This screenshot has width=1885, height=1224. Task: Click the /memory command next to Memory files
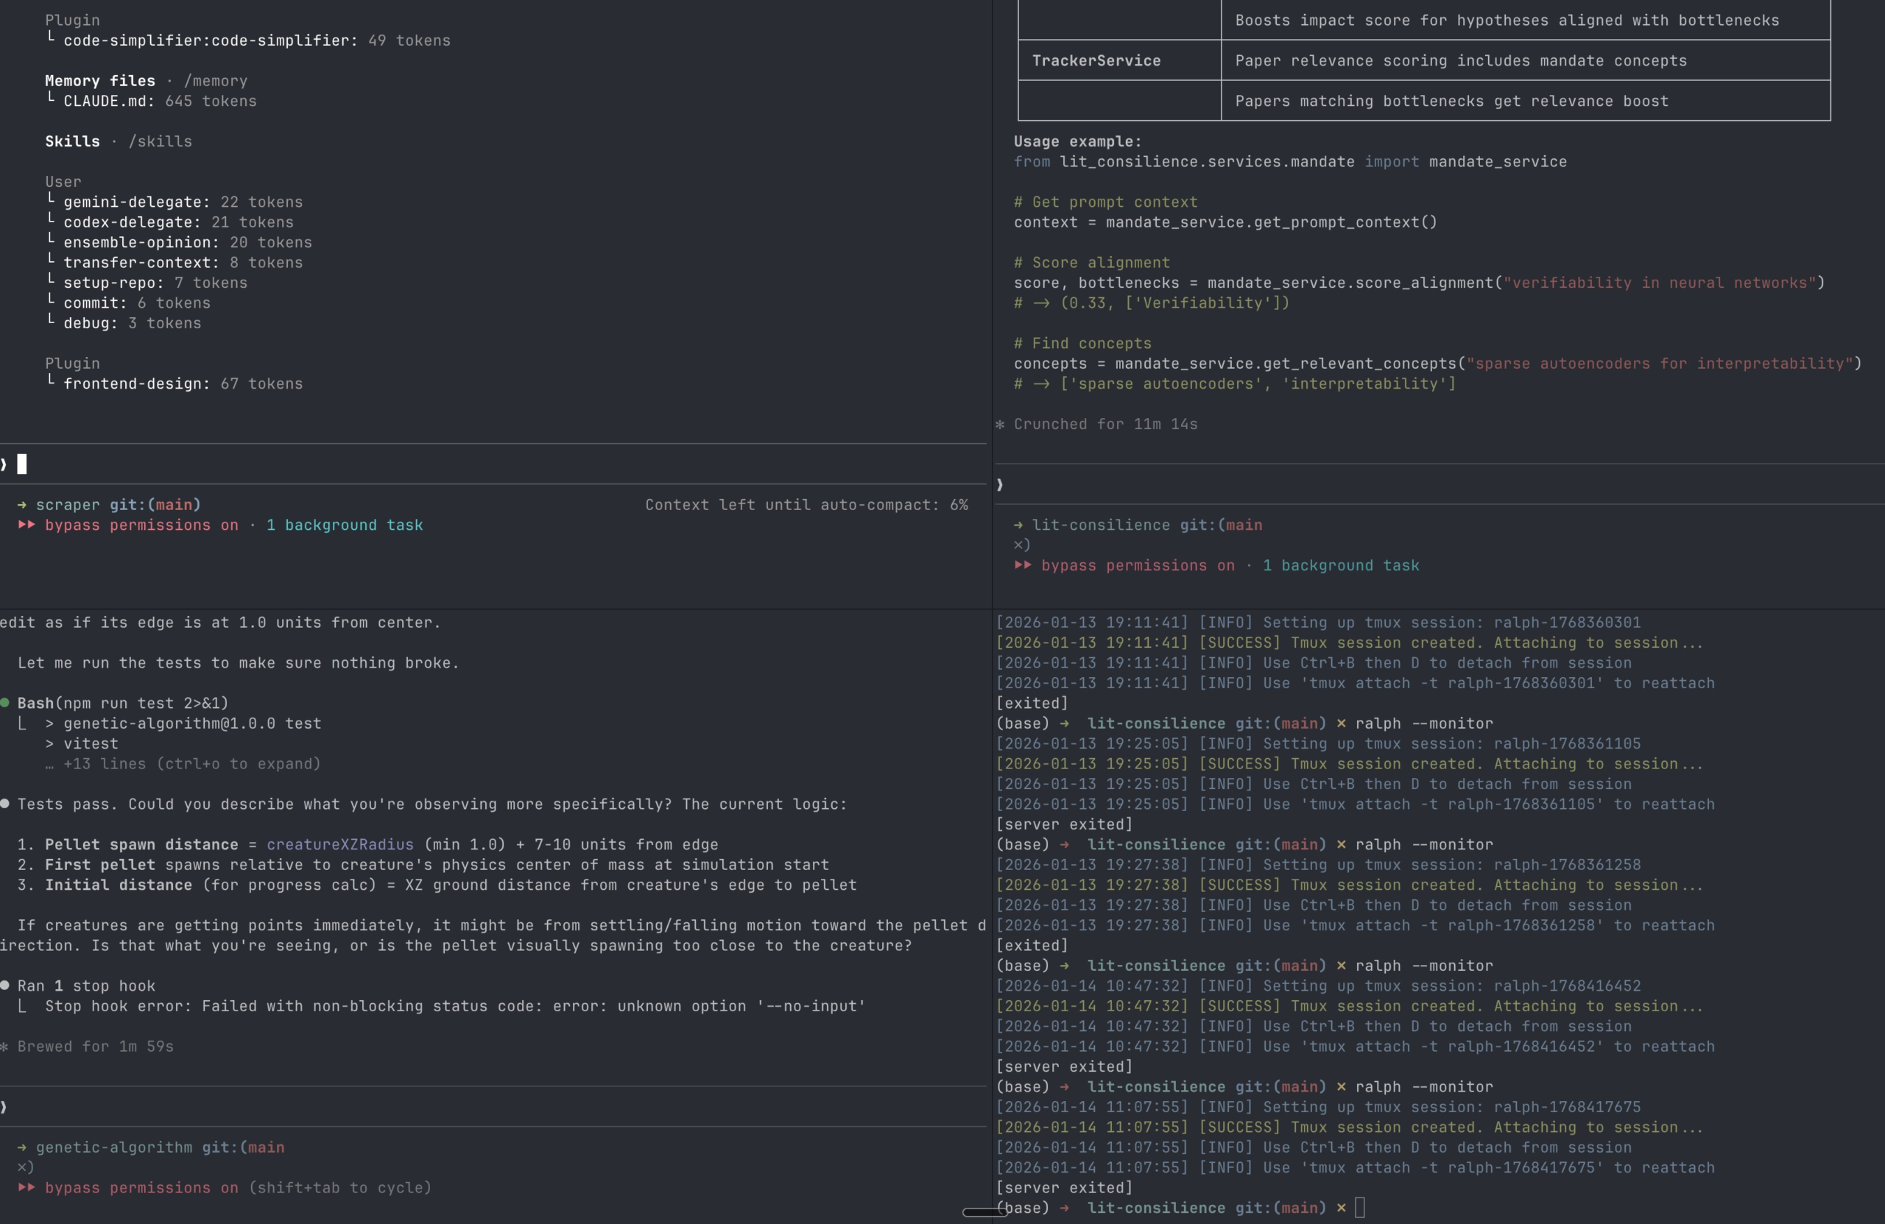pos(216,81)
